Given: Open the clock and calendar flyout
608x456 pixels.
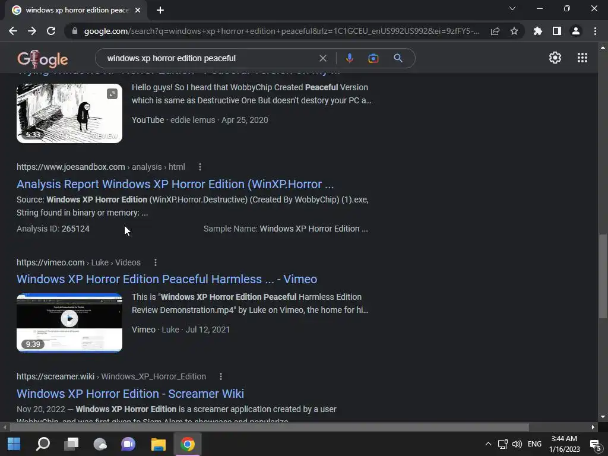Looking at the screenshot, I should 564,444.
